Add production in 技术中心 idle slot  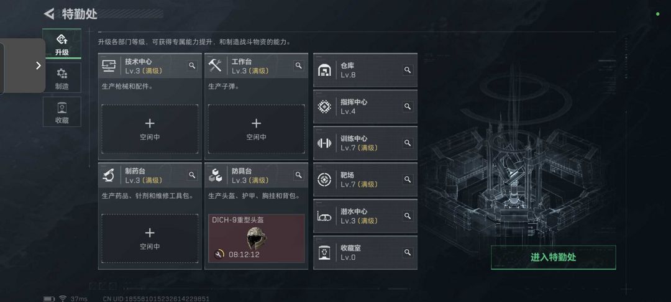point(150,129)
